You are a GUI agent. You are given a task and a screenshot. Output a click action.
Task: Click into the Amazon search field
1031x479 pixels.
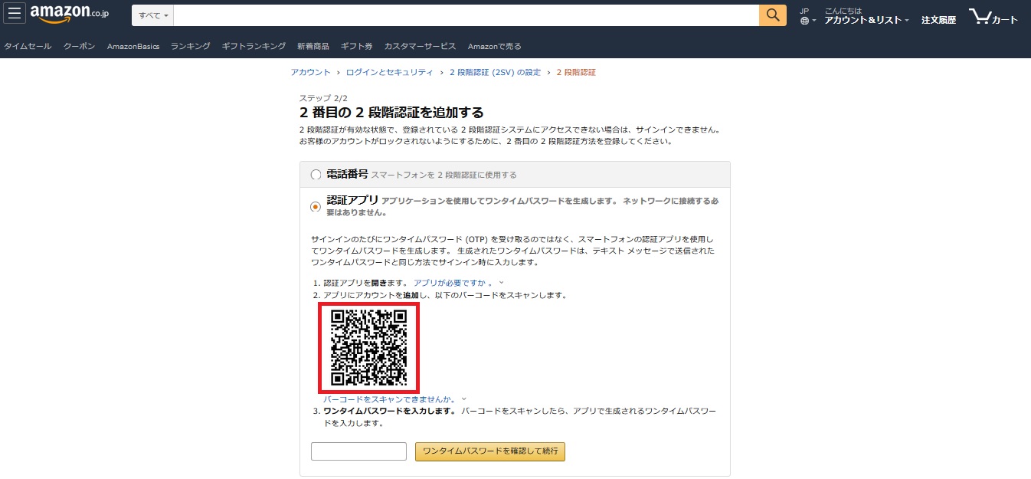[x=466, y=15]
